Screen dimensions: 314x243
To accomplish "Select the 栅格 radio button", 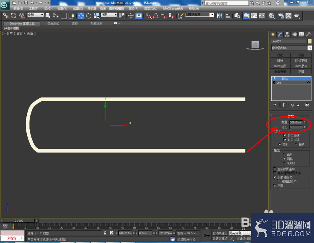I will tap(296, 145).
